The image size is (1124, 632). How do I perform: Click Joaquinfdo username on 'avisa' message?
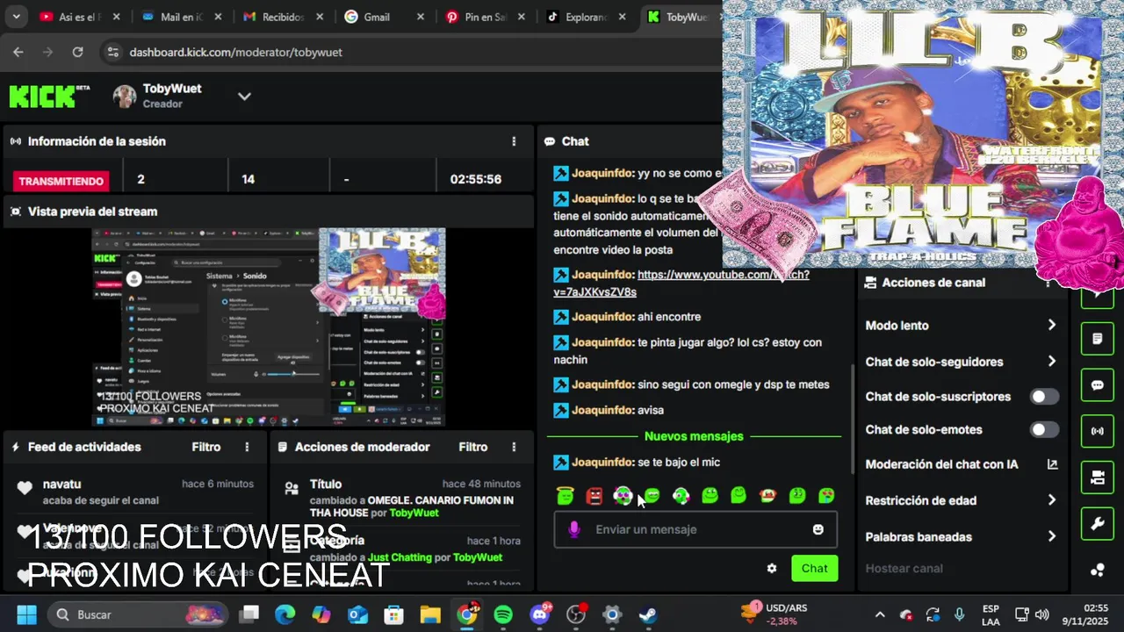(602, 410)
